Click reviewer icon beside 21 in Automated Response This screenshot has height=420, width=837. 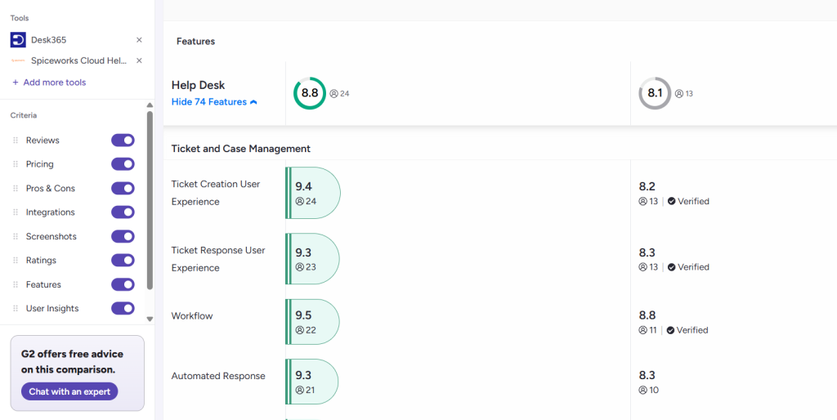click(300, 390)
